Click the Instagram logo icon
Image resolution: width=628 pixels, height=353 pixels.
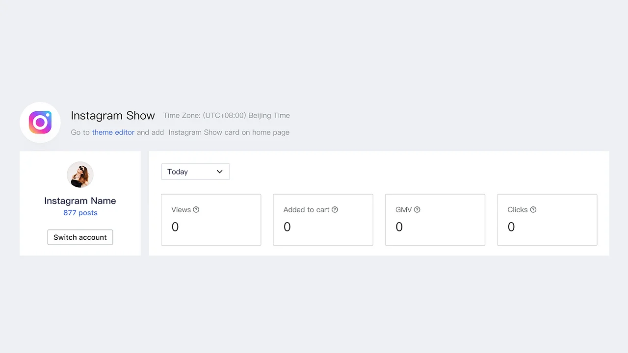click(x=40, y=122)
